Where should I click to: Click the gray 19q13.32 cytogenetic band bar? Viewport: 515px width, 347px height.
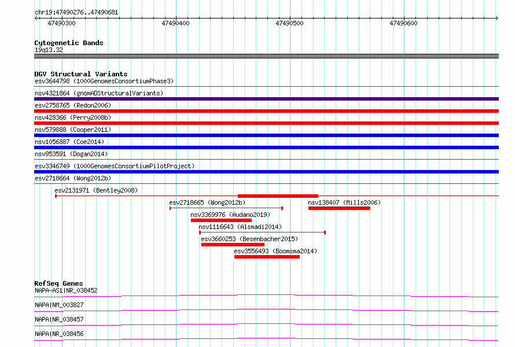266,56
